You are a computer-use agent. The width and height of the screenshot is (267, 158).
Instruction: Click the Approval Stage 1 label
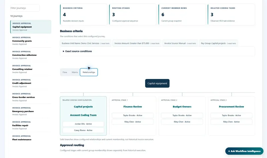120,100
